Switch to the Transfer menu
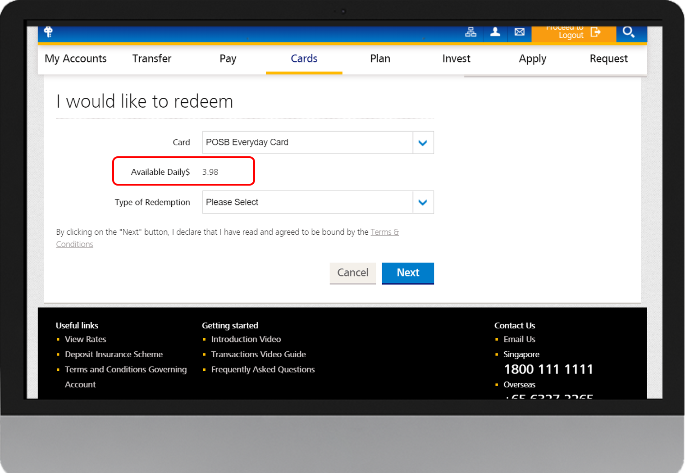The height and width of the screenshot is (473, 685). click(152, 59)
